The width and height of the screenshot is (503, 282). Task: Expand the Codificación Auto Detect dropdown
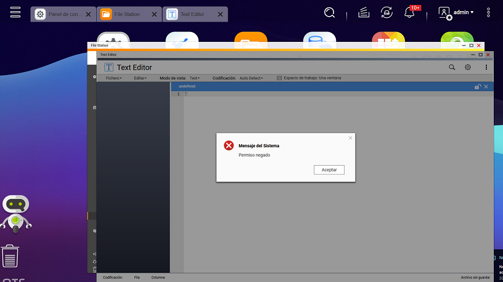251,78
